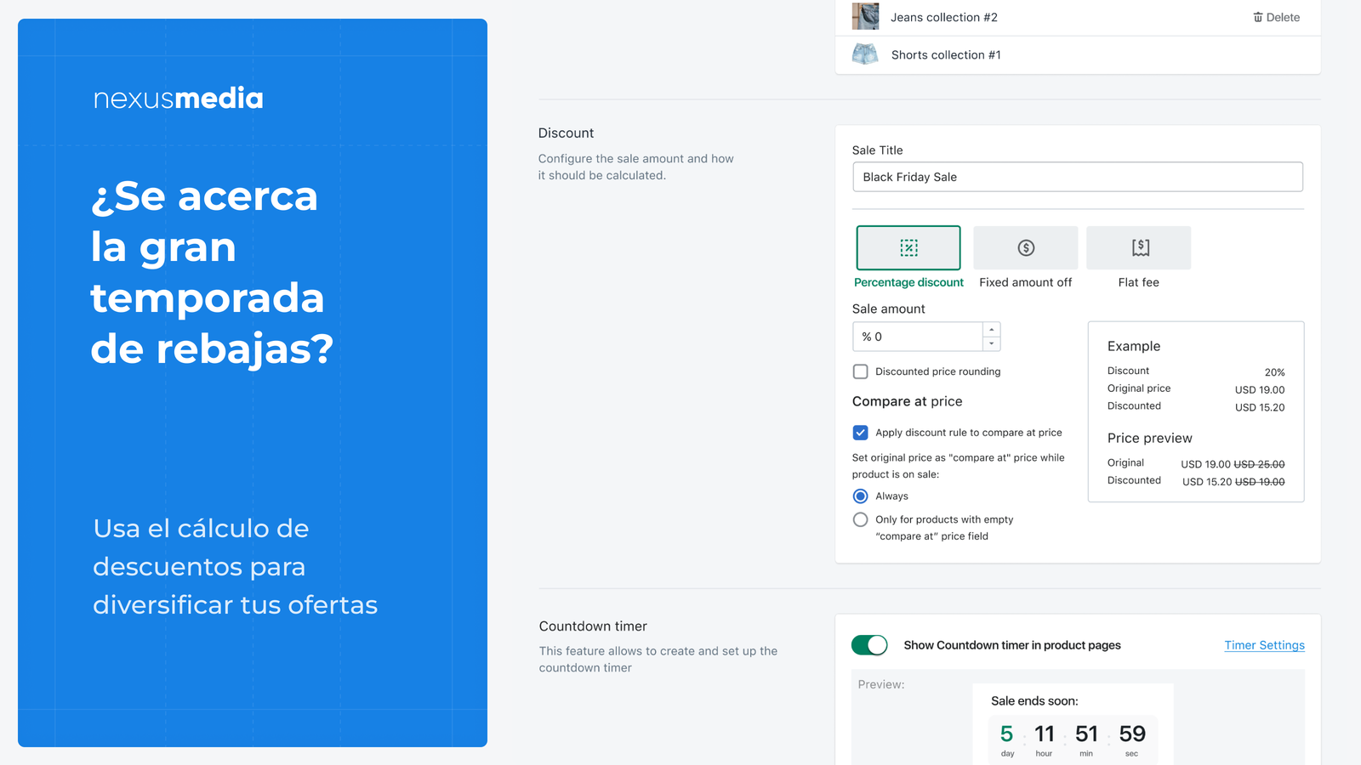1361x765 pixels.
Task: Click the 20% discount example value
Action: 1274,372
